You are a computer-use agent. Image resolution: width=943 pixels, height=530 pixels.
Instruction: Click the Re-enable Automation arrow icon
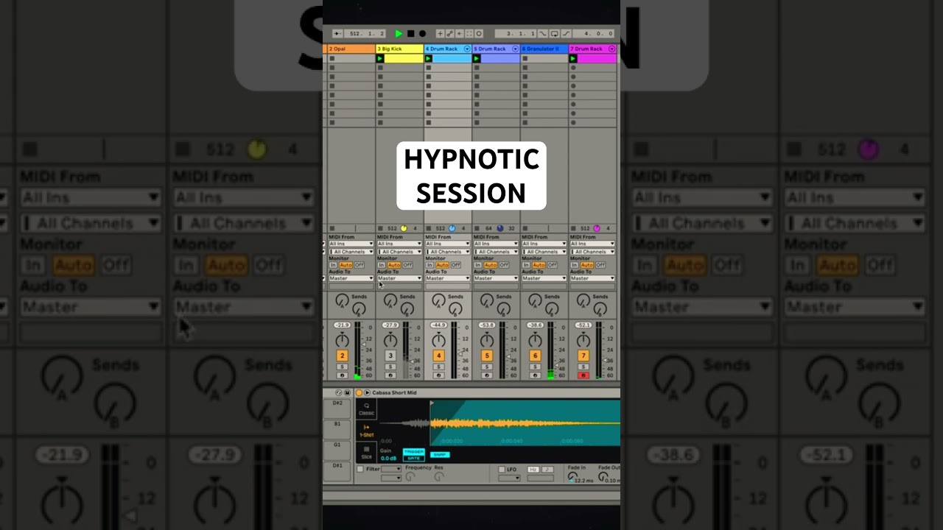coord(460,33)
